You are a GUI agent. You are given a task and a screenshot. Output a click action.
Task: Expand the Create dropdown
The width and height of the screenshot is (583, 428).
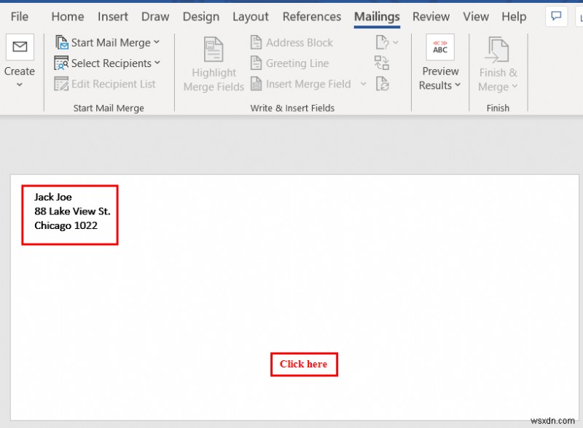[x=20, y=83]
